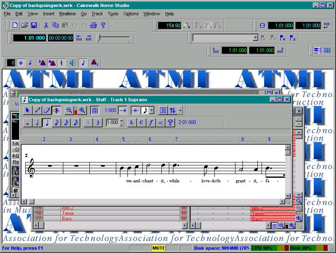336x253 pixels.
Task: Save the project with floppy disk icon
Action: point(34,25)
